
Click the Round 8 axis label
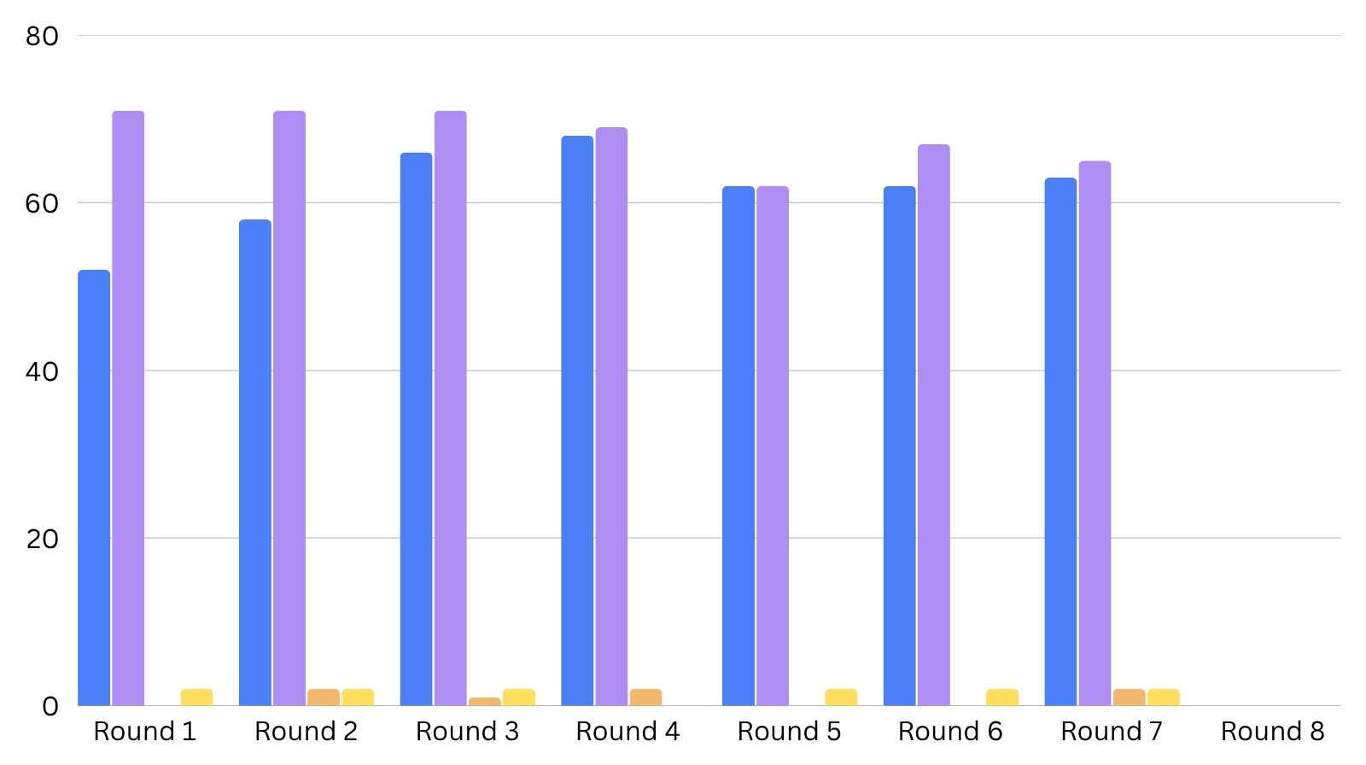tap(1272, 732)
